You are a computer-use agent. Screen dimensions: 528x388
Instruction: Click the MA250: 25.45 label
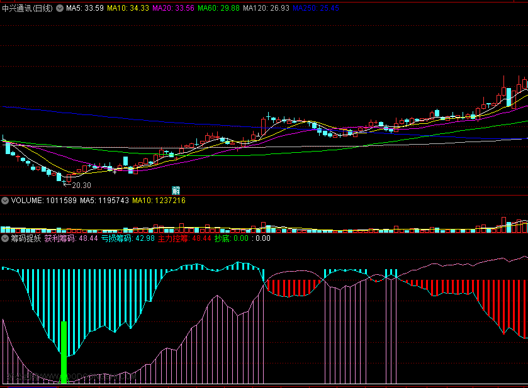[316, 8]
